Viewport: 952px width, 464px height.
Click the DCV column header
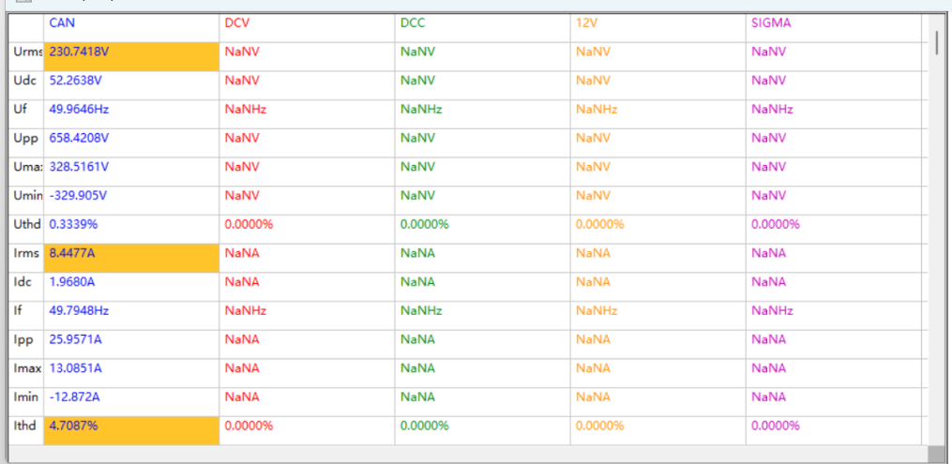pos(307,23)
